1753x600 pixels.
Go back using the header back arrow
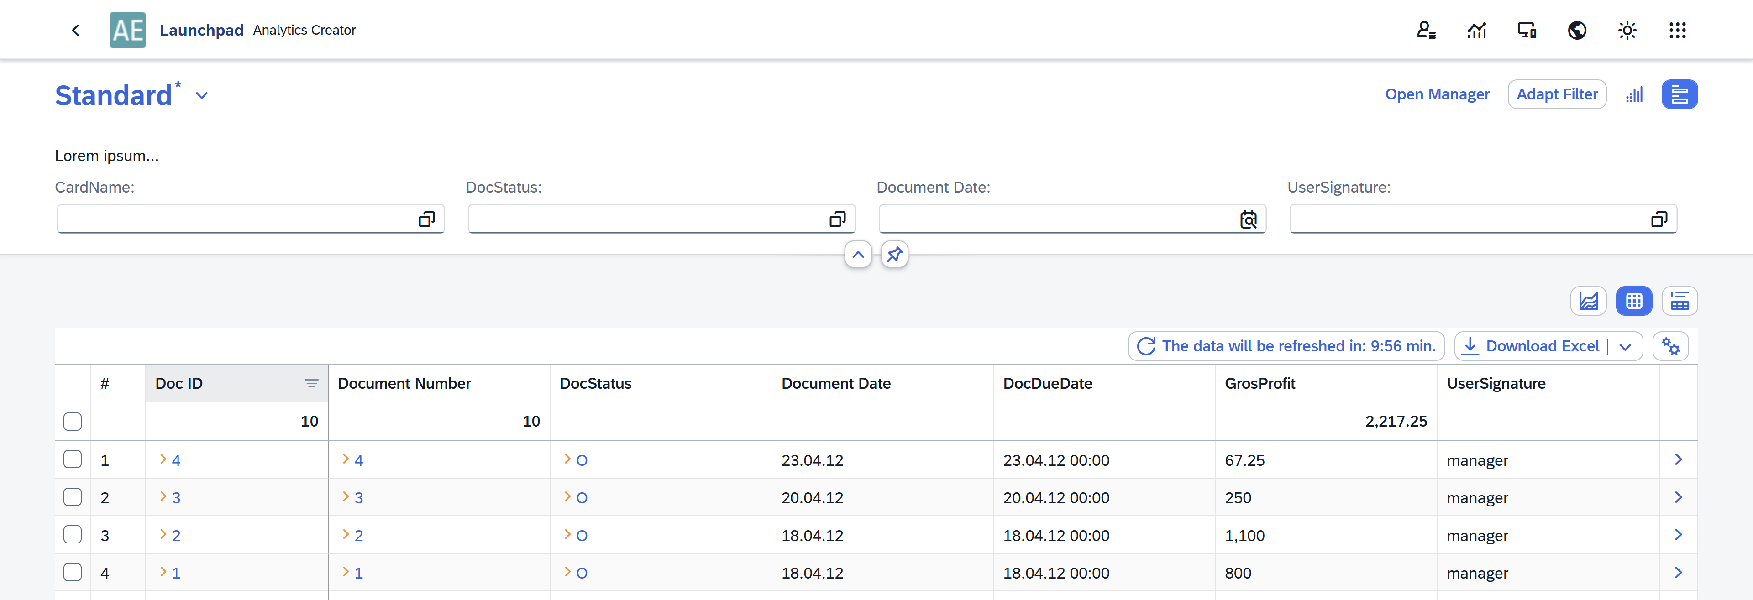75,30
